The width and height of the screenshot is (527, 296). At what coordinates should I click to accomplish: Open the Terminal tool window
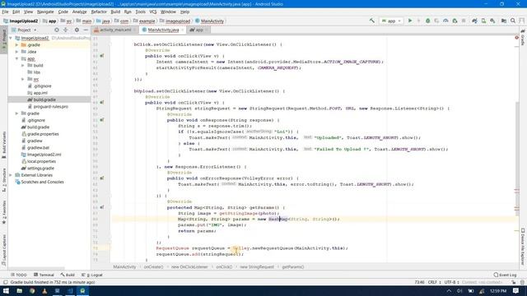point(44,275)
